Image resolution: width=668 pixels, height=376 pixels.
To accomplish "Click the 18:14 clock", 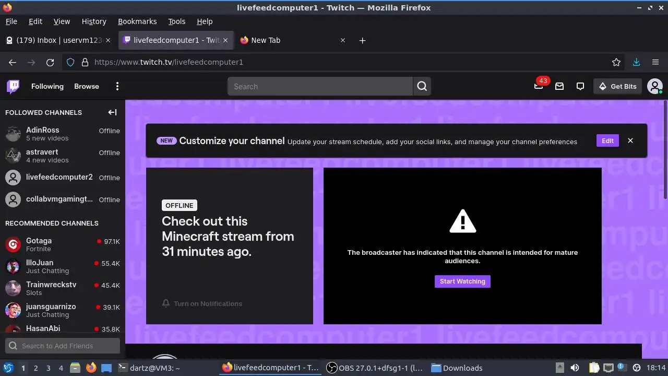I will tap(656, 368).
